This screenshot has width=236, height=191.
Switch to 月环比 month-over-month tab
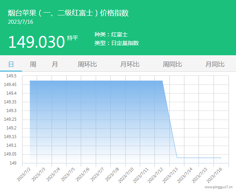click(130, 64)
